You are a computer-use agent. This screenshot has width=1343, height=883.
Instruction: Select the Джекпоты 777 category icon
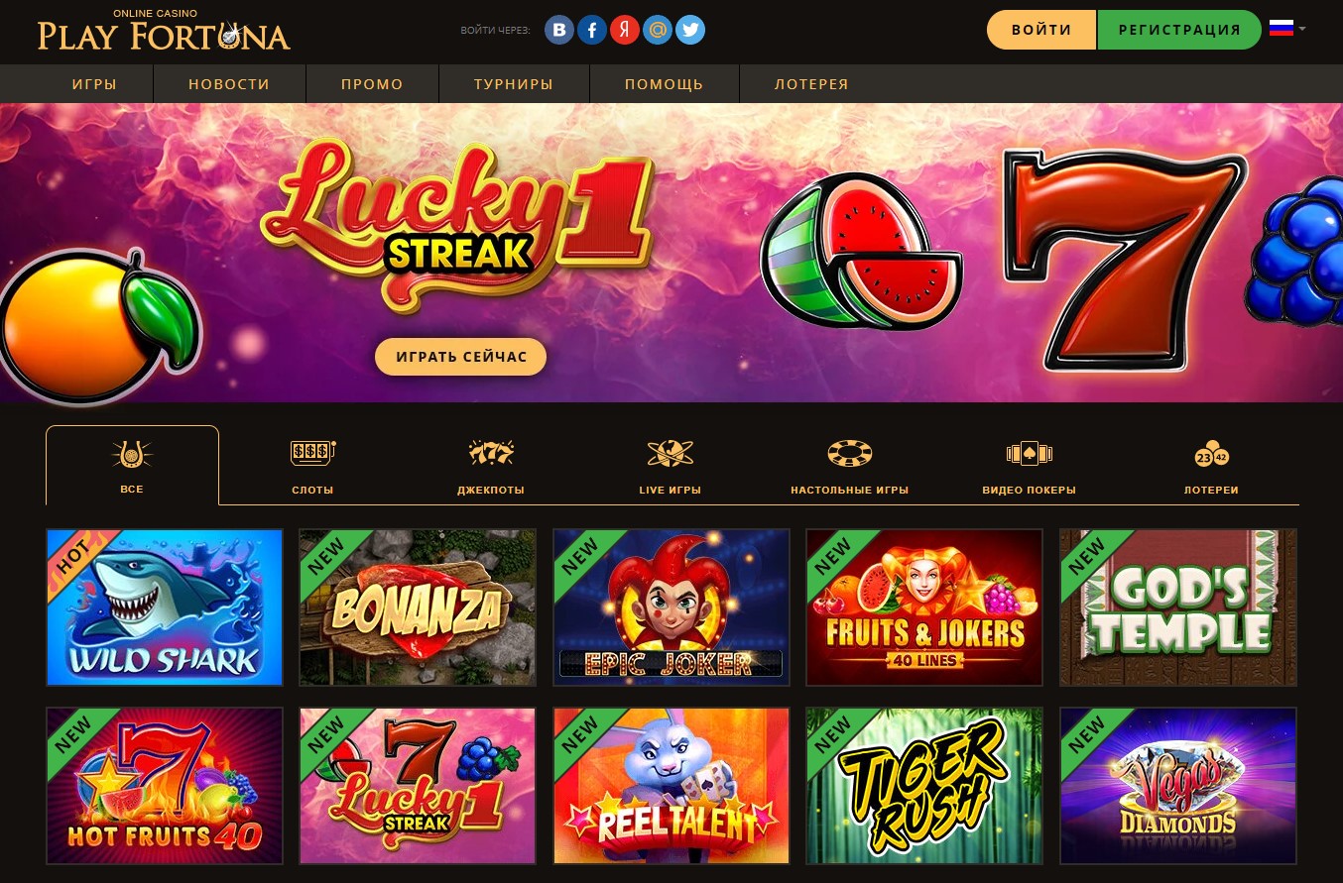pos(491,455)
